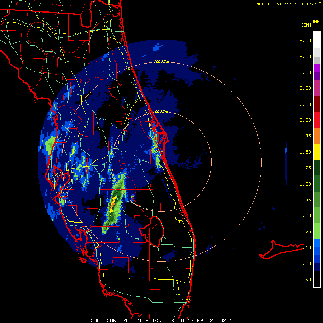
Task: Click the 6.00 legend value
Action: (305, 56)
